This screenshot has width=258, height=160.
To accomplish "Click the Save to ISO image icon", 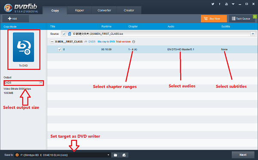I will [x=124, y=155].
